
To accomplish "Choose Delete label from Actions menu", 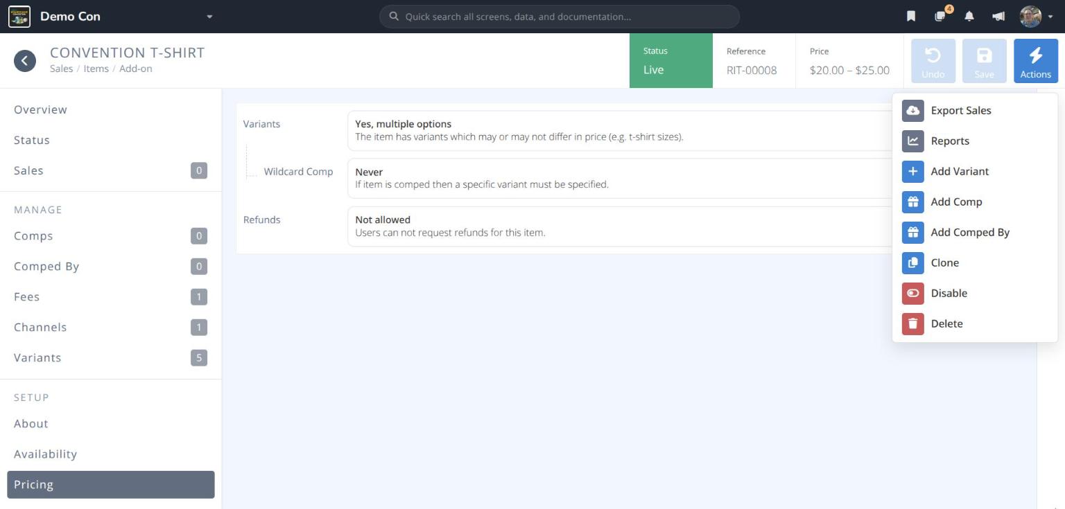I will tap(946, 323).
